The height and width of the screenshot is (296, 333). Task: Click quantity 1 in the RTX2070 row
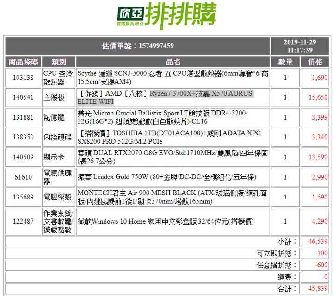pos(285,157)
